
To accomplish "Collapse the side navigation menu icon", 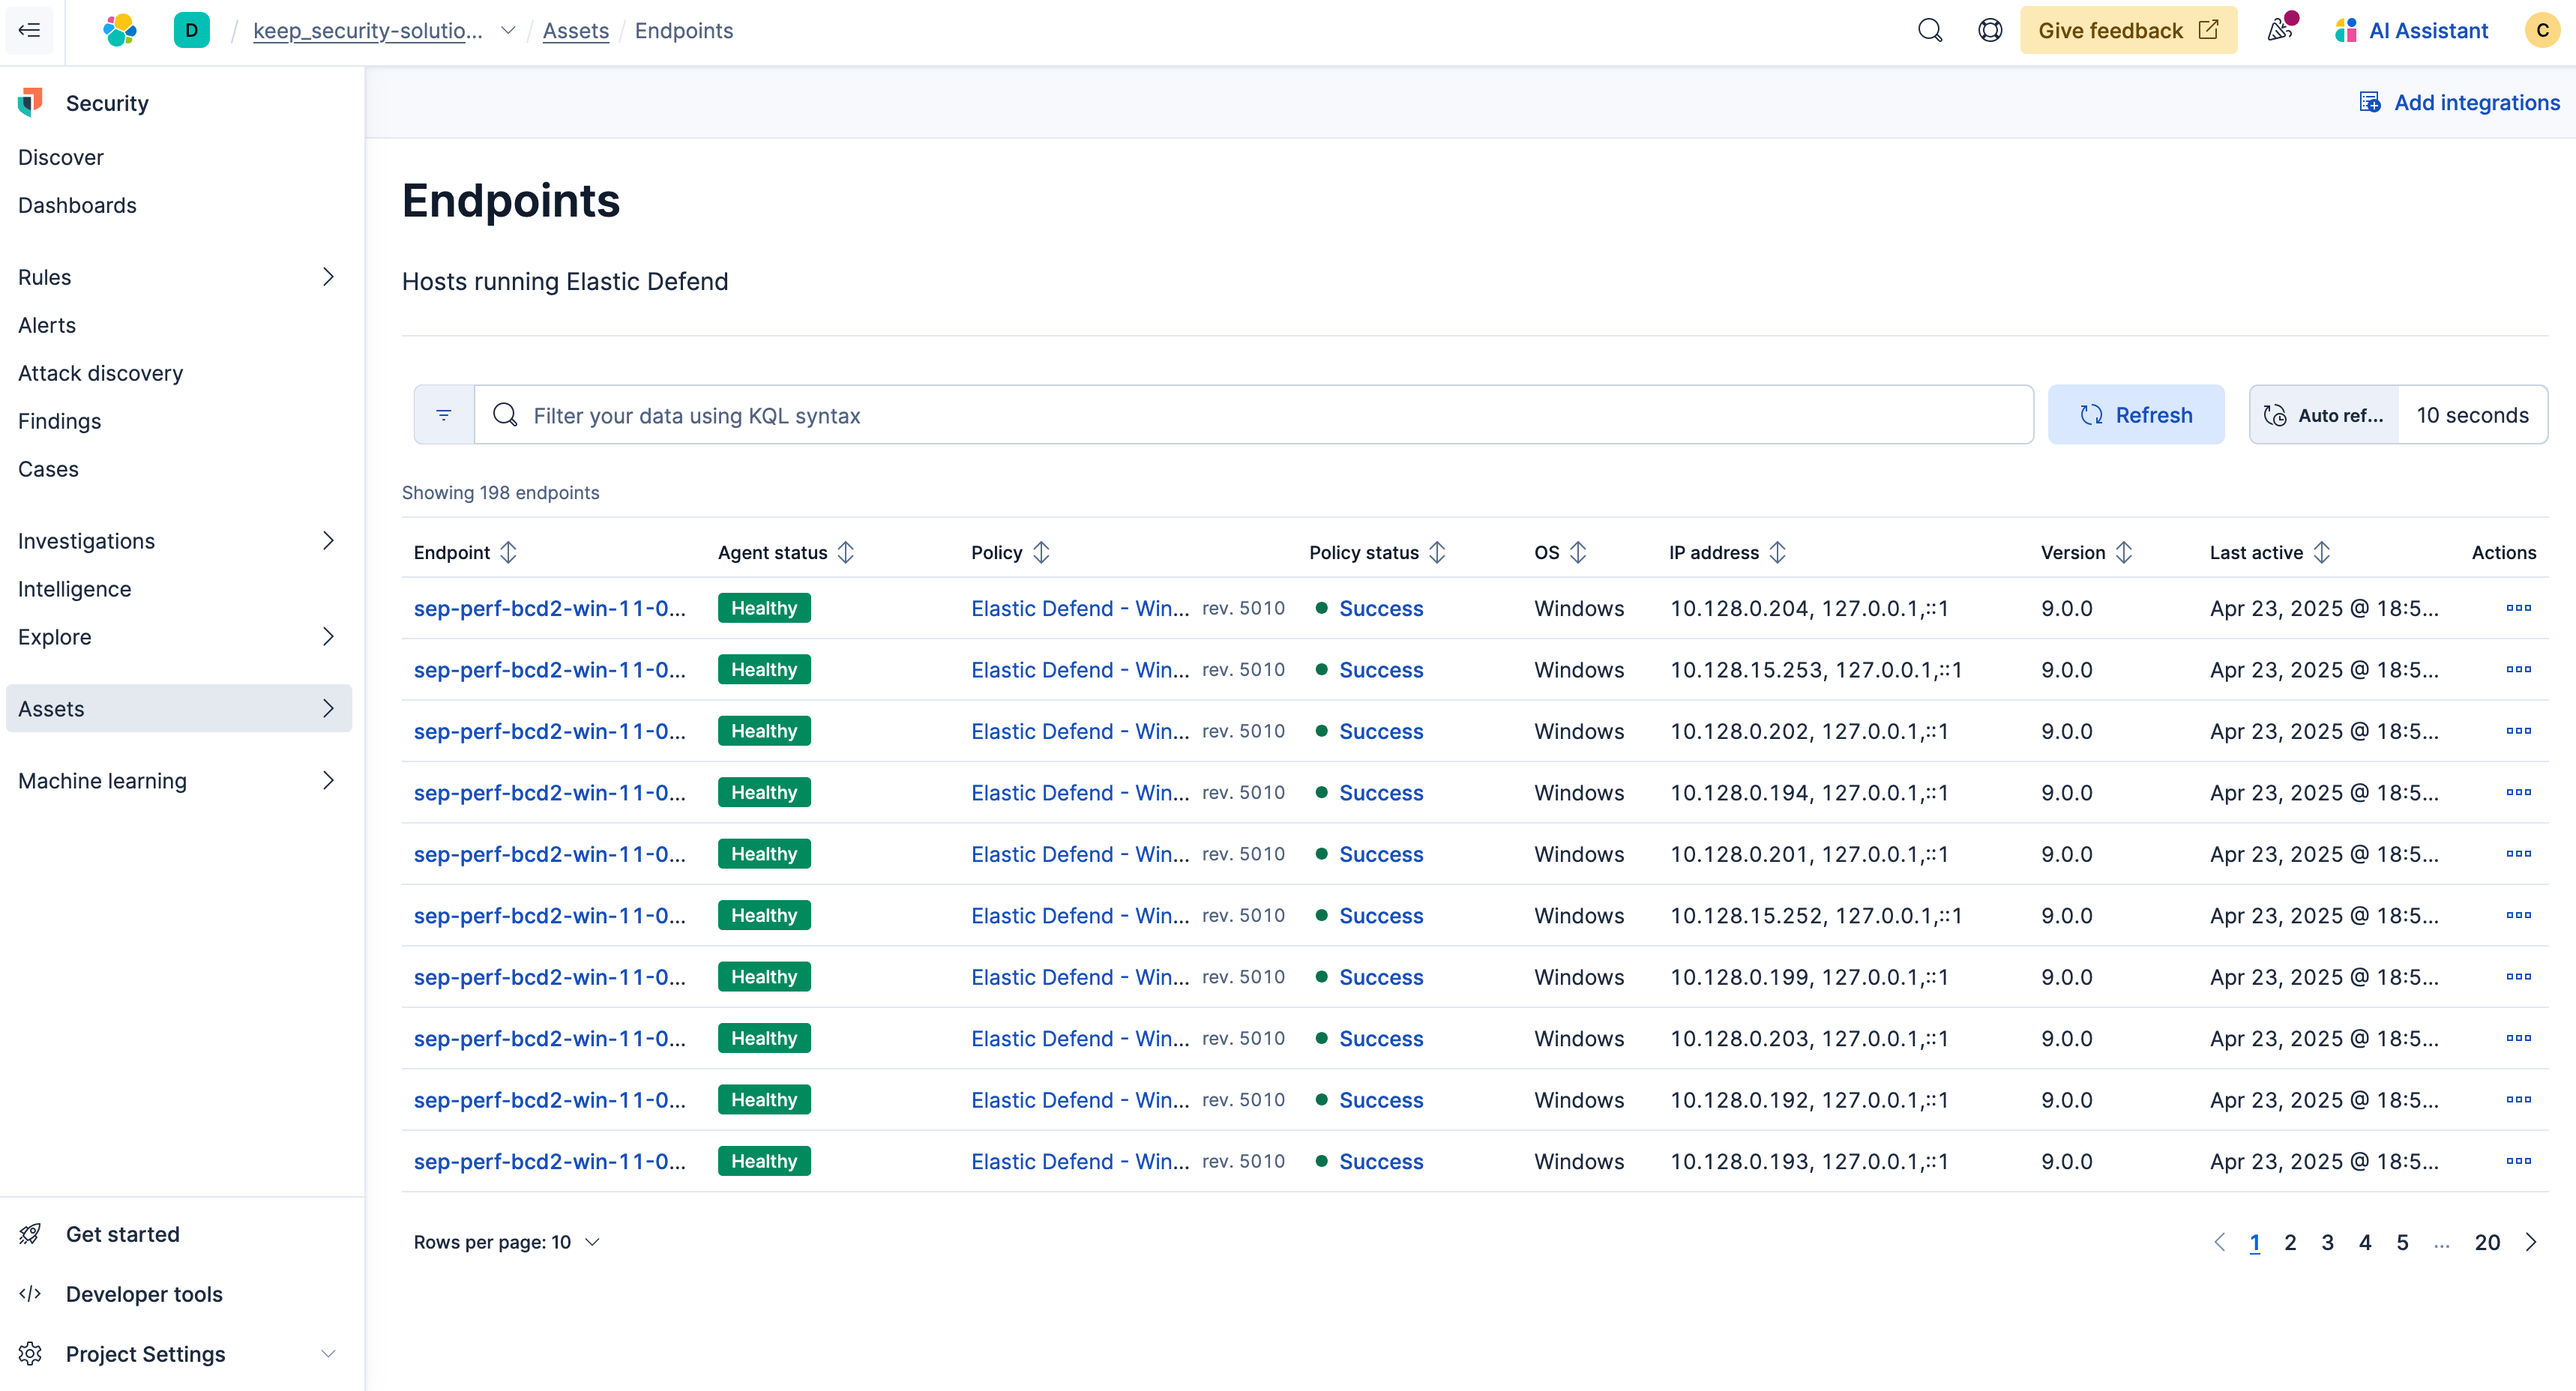I will (x=29, y=30).
